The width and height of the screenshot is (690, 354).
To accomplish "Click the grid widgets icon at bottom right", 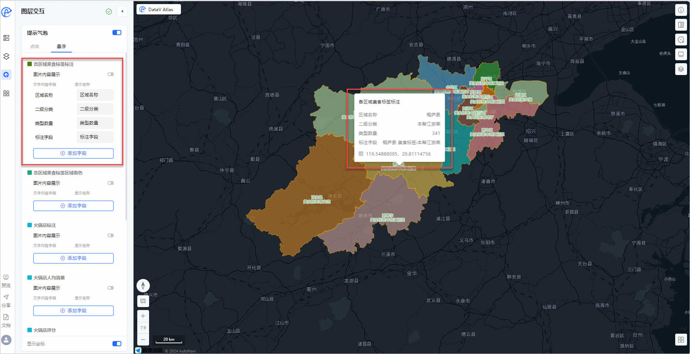I will click(x=681, y=340).
